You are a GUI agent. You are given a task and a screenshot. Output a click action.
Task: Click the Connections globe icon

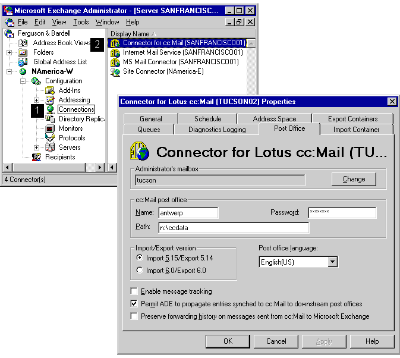[x=51, y=109]
